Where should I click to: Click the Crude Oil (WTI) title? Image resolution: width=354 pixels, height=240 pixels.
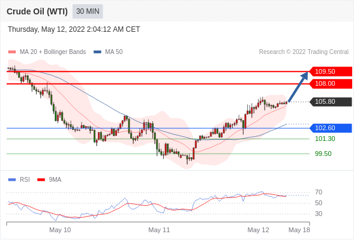37,11
